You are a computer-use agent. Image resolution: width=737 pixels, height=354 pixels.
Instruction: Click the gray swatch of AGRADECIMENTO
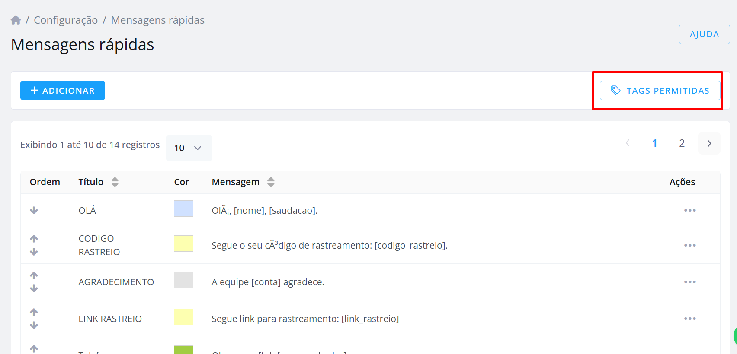183,280
